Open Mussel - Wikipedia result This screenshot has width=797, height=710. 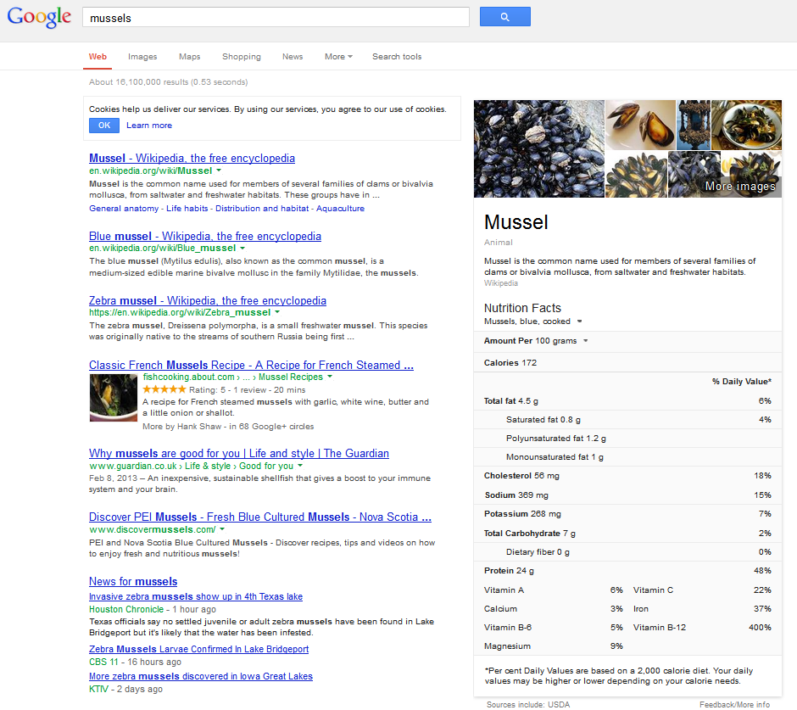tap(192, 158)
